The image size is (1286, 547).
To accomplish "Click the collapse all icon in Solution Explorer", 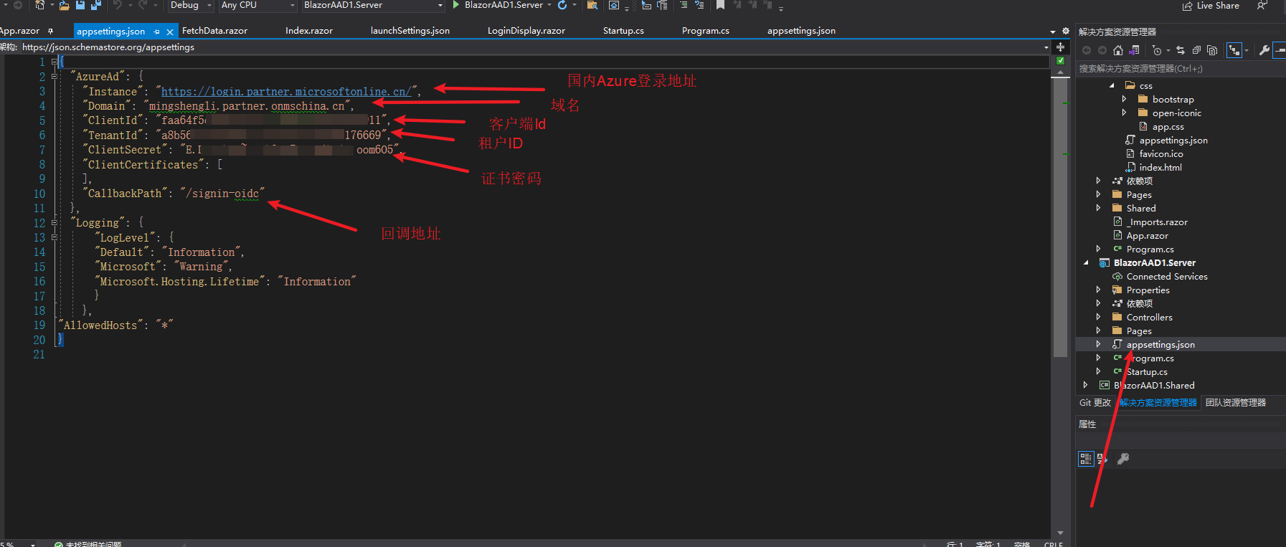I will [x=1196, y=50].
